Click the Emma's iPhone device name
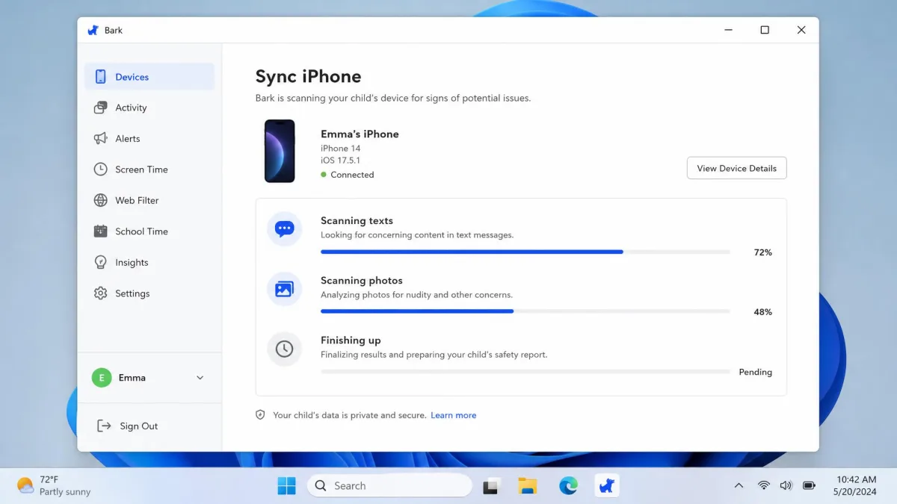 [360, 134]
